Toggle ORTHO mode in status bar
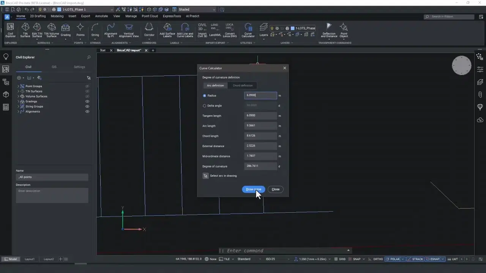The width and height of the screenshot is (486, 273). (378, 259)
